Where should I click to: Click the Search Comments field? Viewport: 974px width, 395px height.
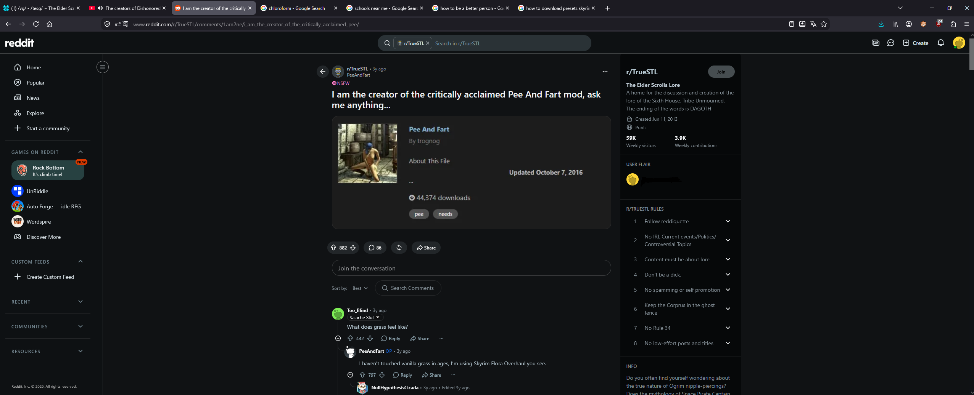(x=408, y=288)
